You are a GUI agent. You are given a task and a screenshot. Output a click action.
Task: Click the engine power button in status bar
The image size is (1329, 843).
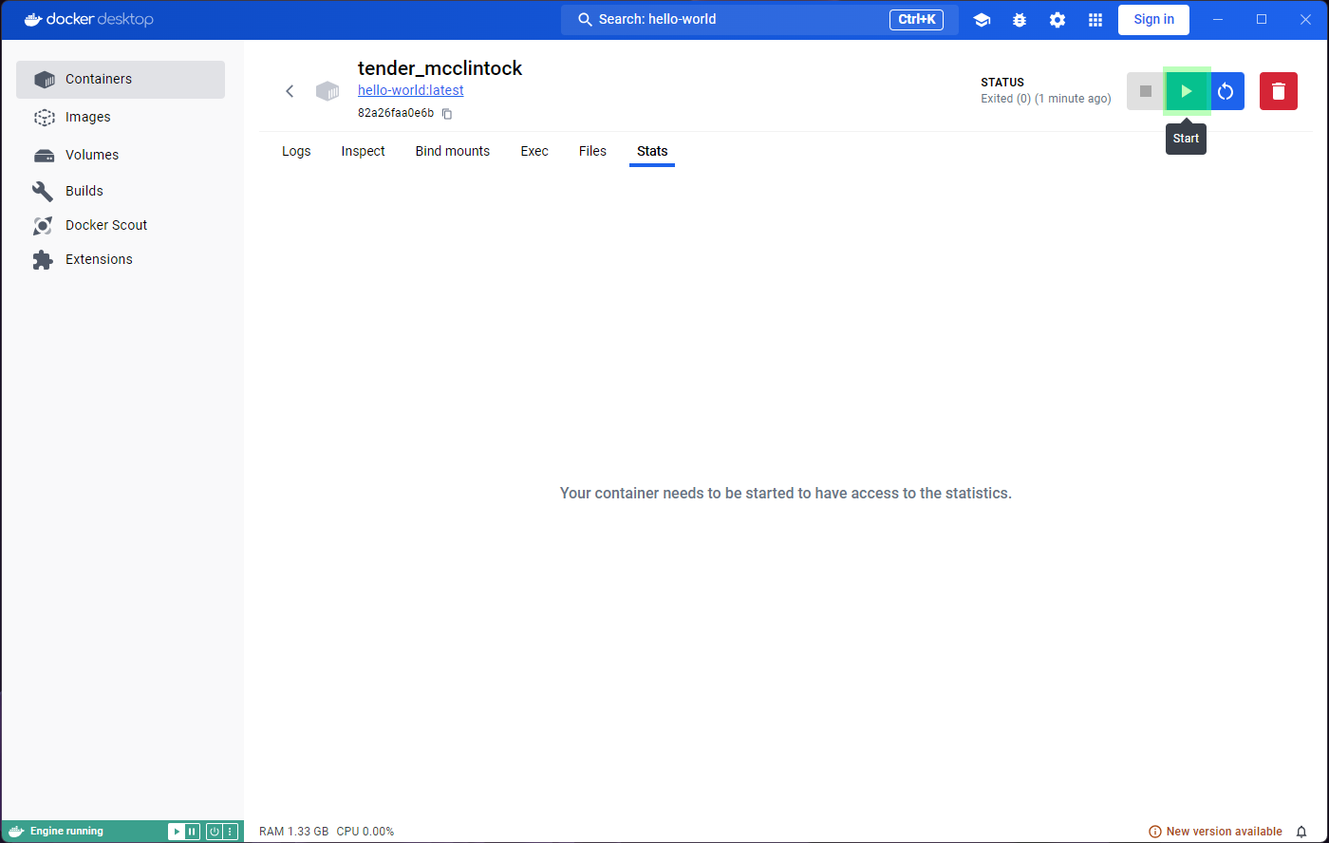(x=215, y=832)
